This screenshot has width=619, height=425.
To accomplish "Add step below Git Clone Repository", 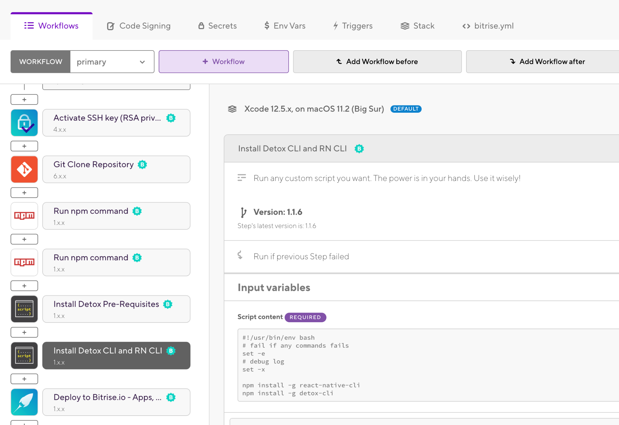I will (24, 193).
